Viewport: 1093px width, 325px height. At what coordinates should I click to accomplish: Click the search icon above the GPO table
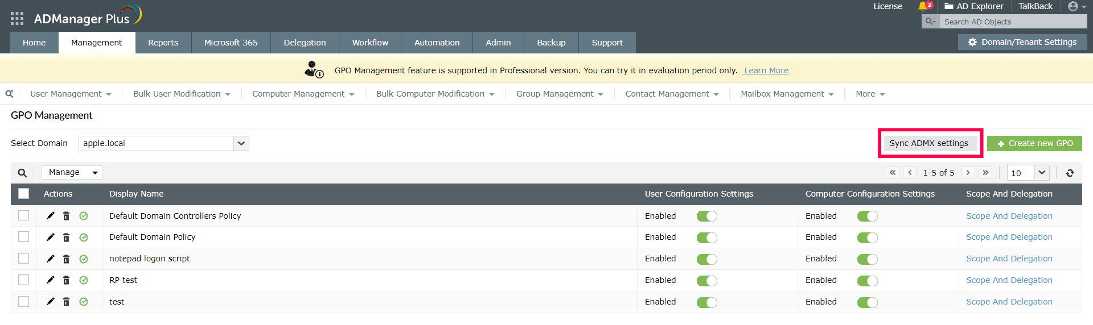[22, 173]
